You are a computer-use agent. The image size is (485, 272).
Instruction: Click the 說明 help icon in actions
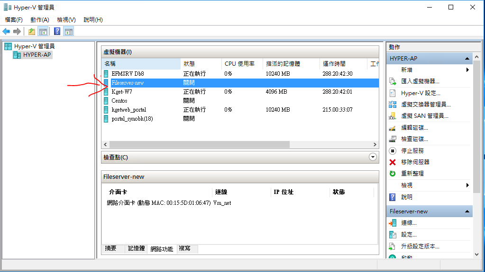[393, 197]
